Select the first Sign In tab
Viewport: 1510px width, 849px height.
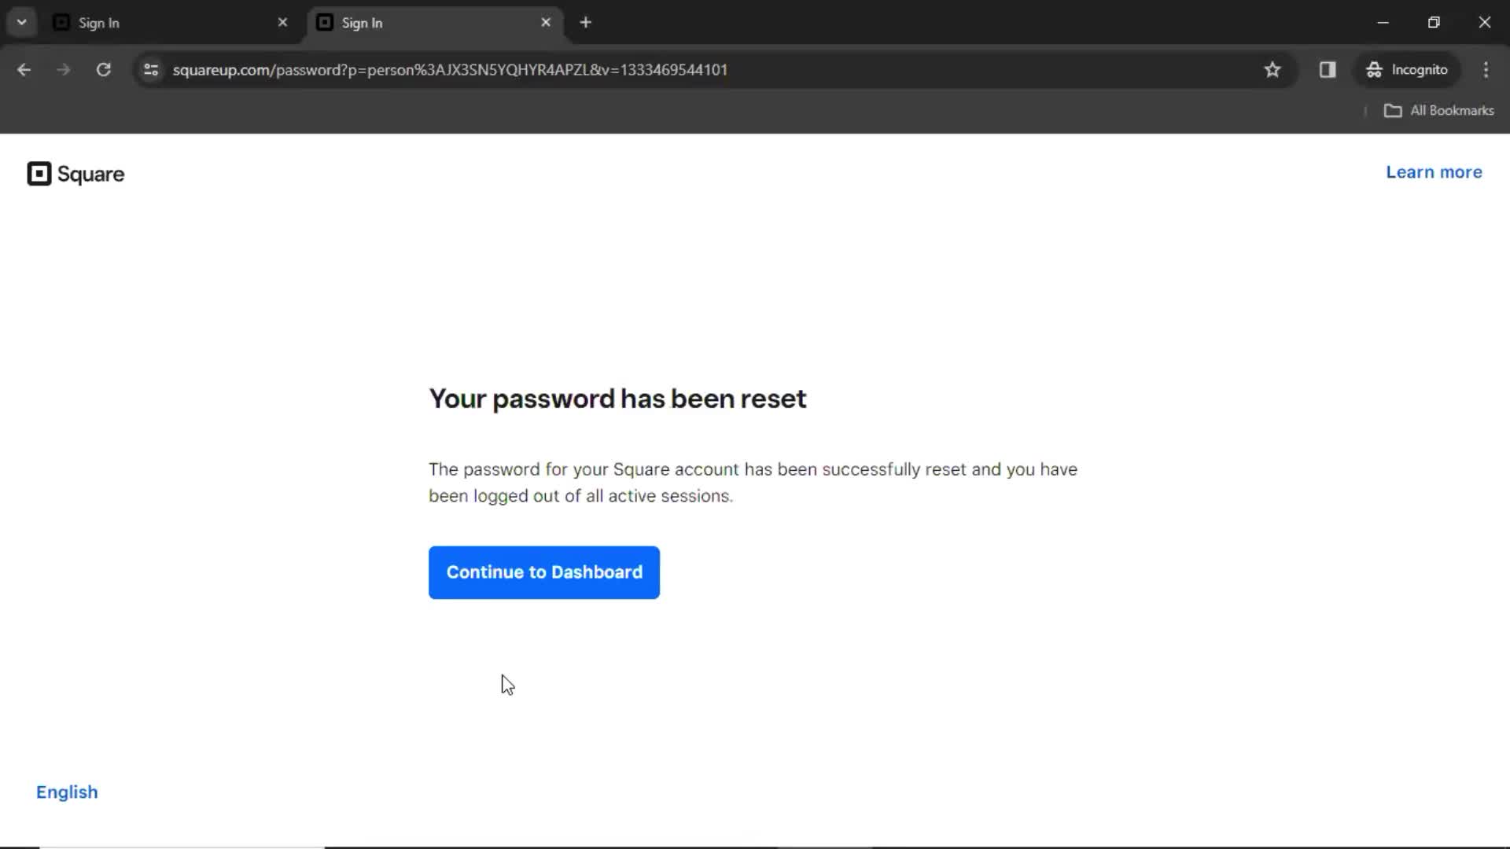171,23
